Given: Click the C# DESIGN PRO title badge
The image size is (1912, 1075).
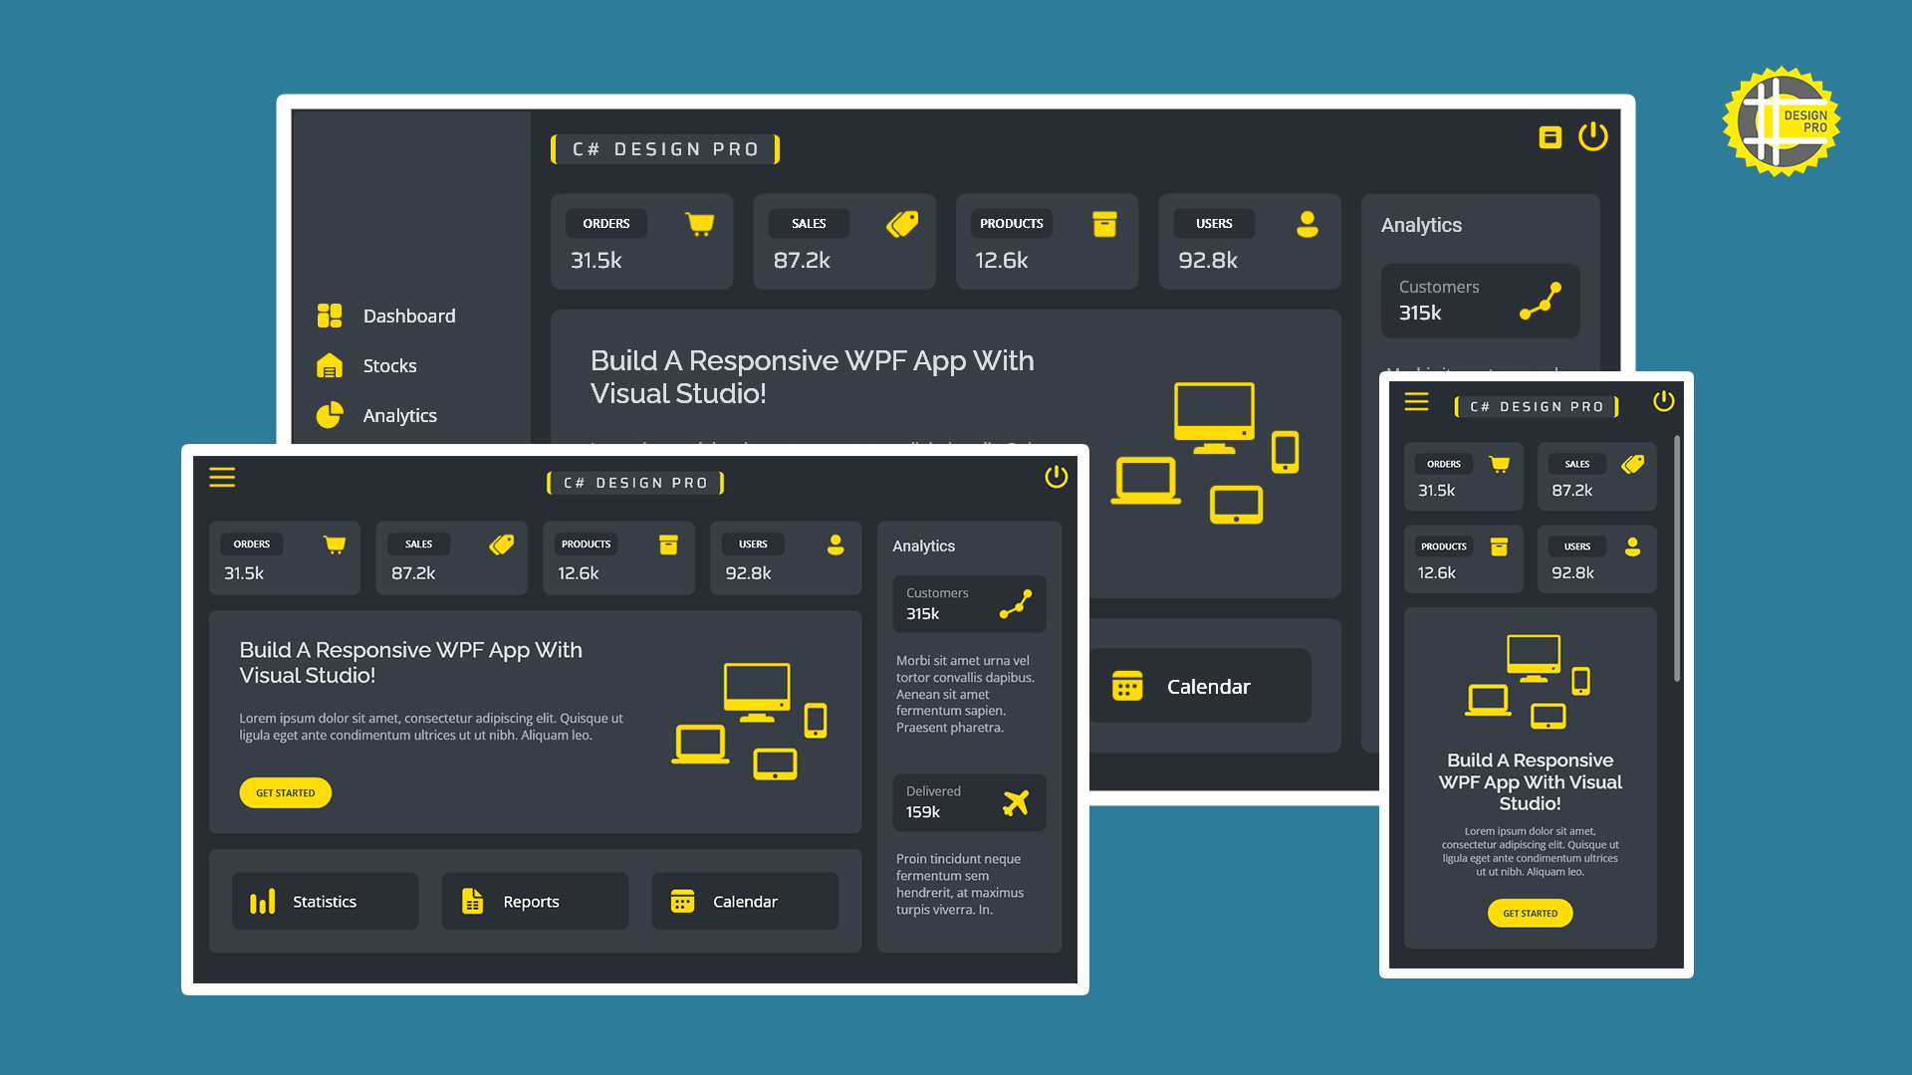Looking at the screenshot, I should click(664, 148).
